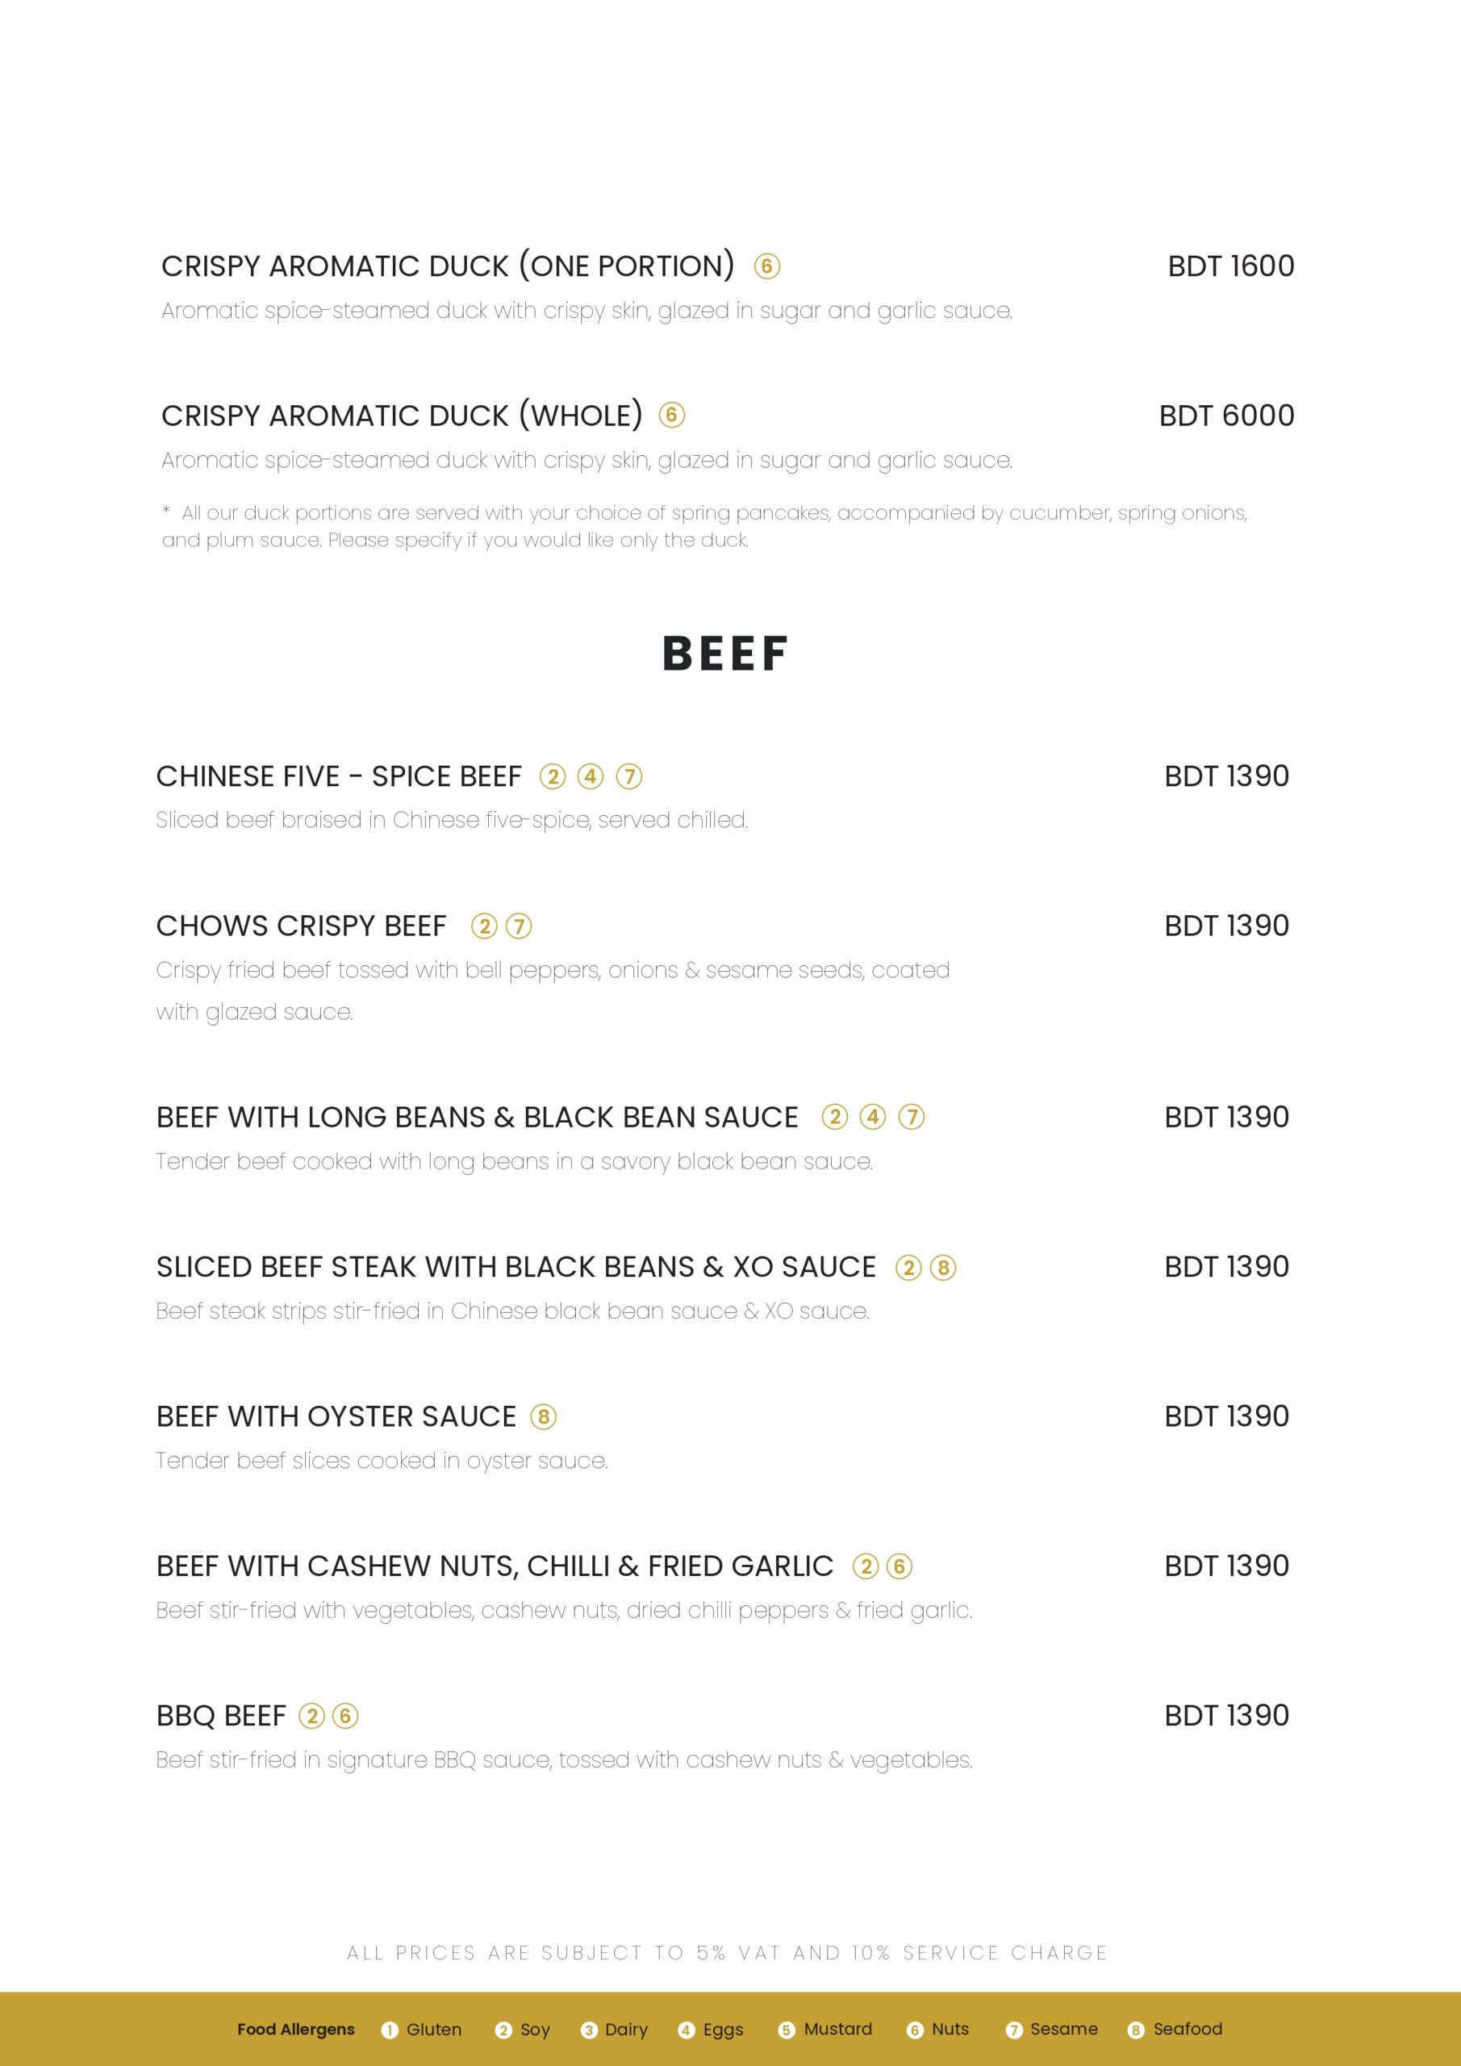Screen dimensions: 1461x2066
Task: Select the Crispy Aromatic Duck (One Portion) title
Action: [447, 266]
